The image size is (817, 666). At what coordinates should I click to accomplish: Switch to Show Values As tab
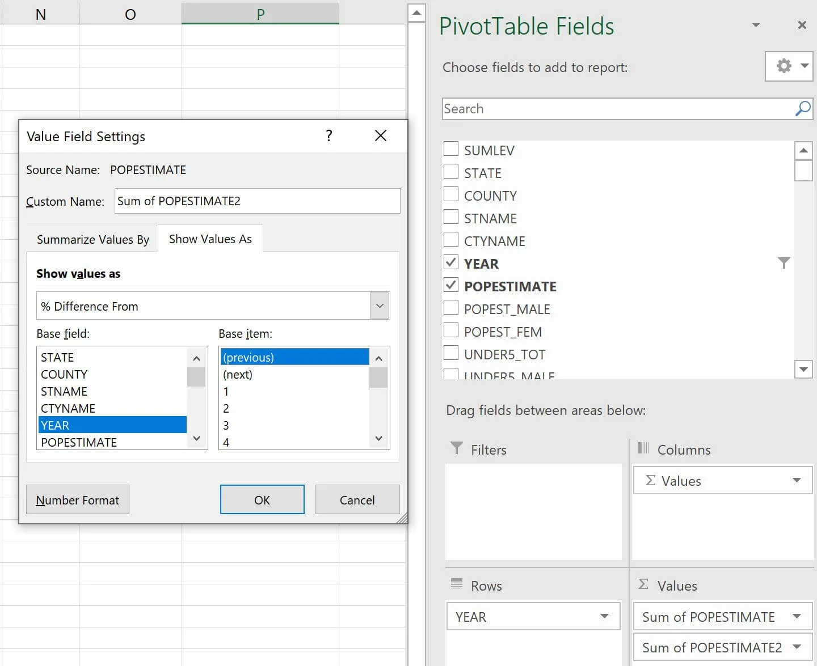(210, 239)
